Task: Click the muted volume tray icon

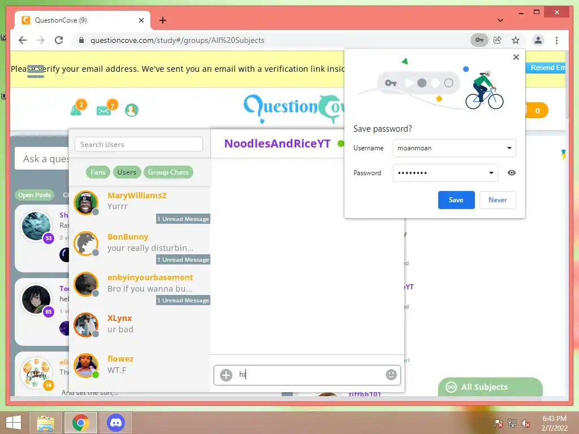Action: 525,423
